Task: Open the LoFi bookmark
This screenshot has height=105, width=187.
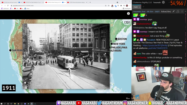Action: (x=16, y=8)
